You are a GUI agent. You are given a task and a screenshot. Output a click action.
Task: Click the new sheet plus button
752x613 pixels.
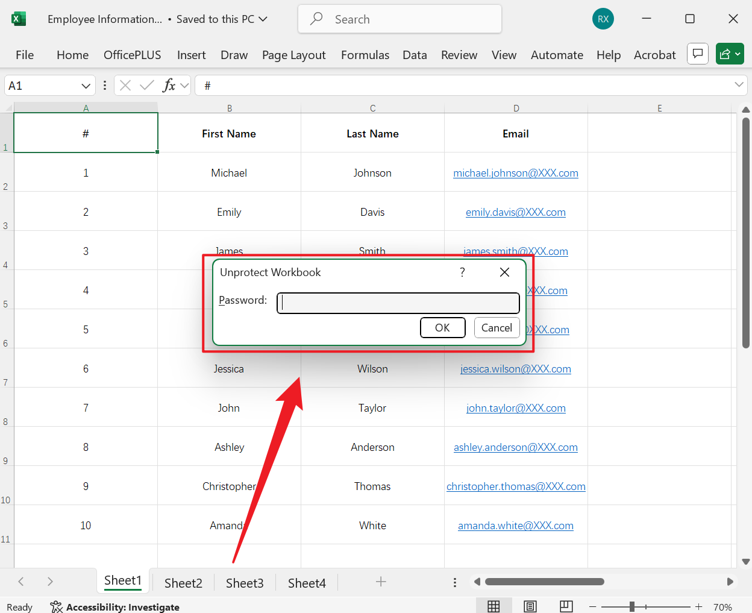coord(381,582)
